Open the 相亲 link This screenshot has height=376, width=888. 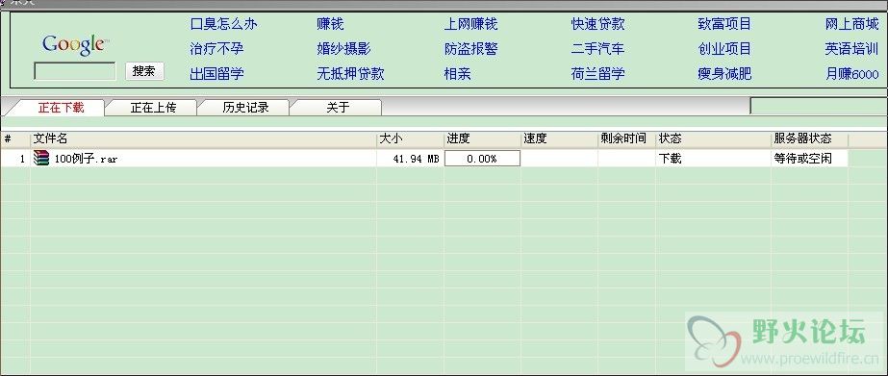[x=457, y=74]
